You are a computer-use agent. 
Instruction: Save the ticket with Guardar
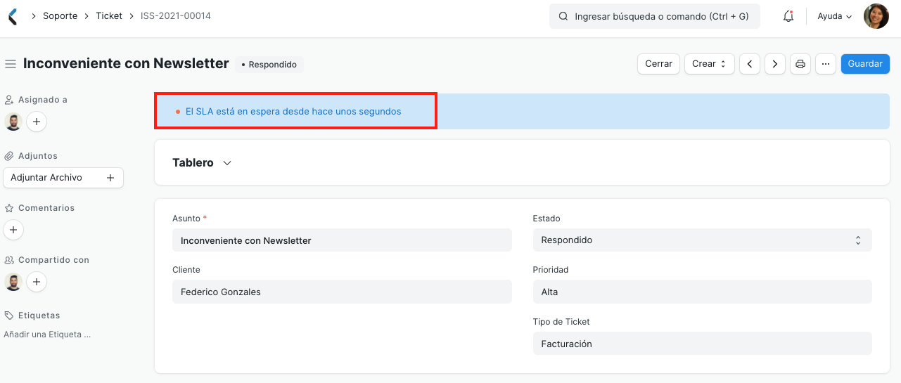coord(865,64)
